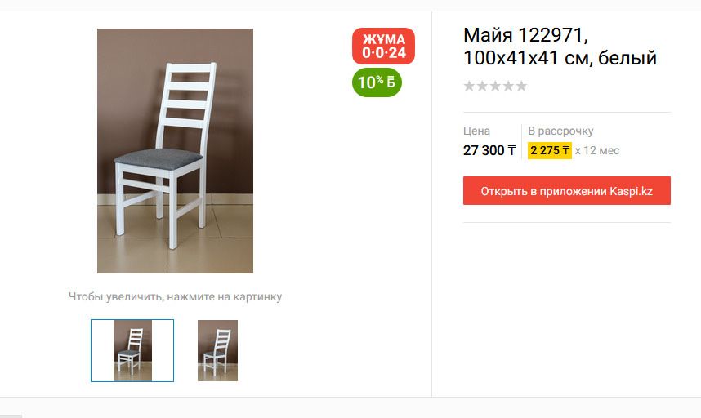
Task: Enlarge the main white chair photo
Action: coord(175,151)
